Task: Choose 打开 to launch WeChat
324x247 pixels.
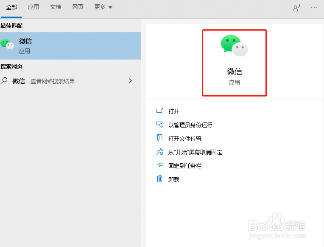Action: coord(174,111)
